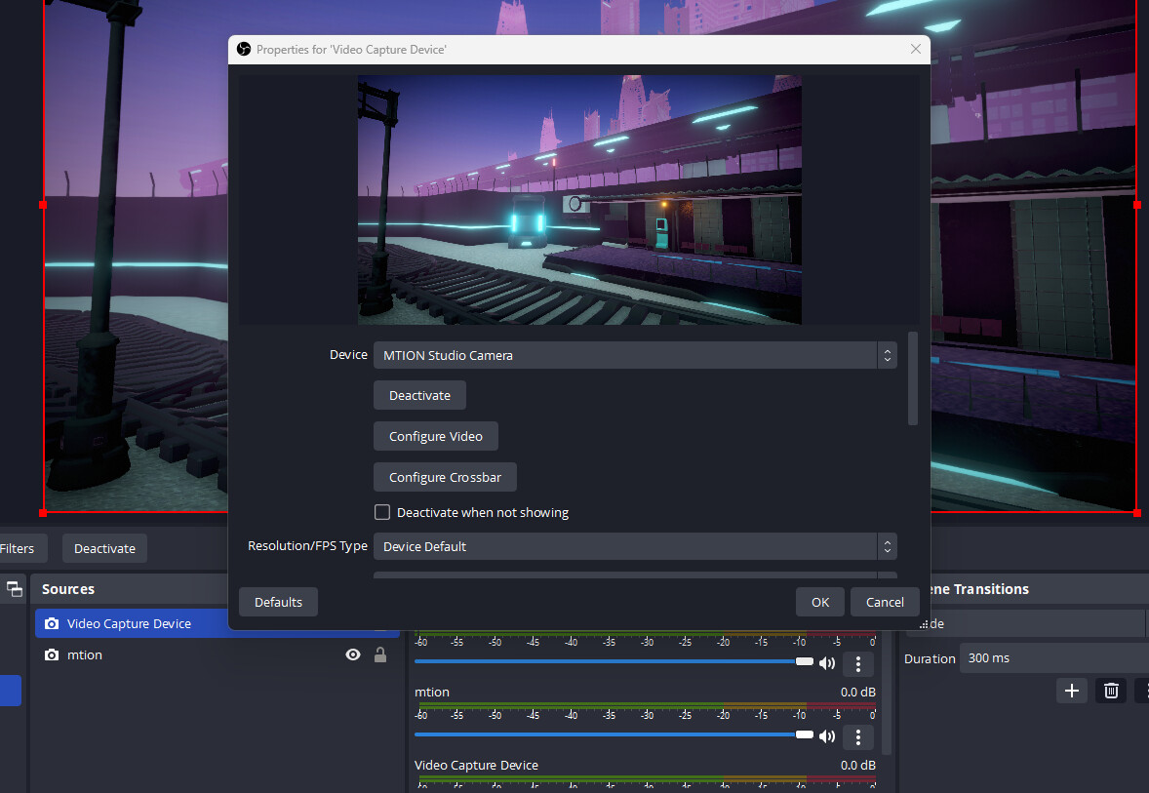Mute the top audio track's speaker icon
This screenshot has width=1149, height=793.
pos(827,662)
